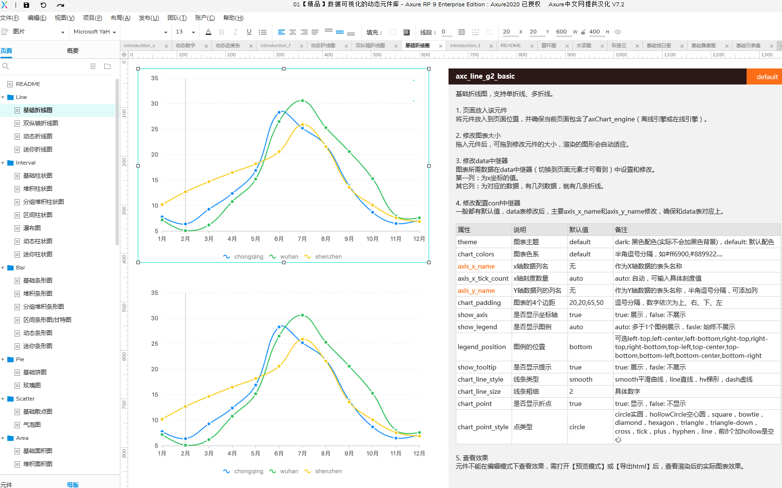Switch to 母版 masters panel
The image size is (782, 488).
[x=73, y=485]
